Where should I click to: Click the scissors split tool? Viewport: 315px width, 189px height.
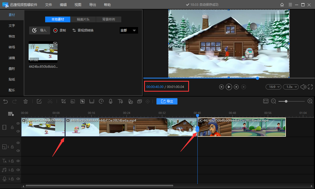click(x=50, y=101)
